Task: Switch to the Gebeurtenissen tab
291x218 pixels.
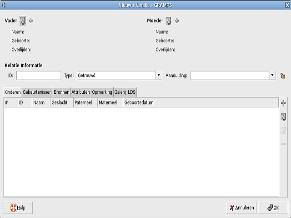Action: [x=37, y=92]
